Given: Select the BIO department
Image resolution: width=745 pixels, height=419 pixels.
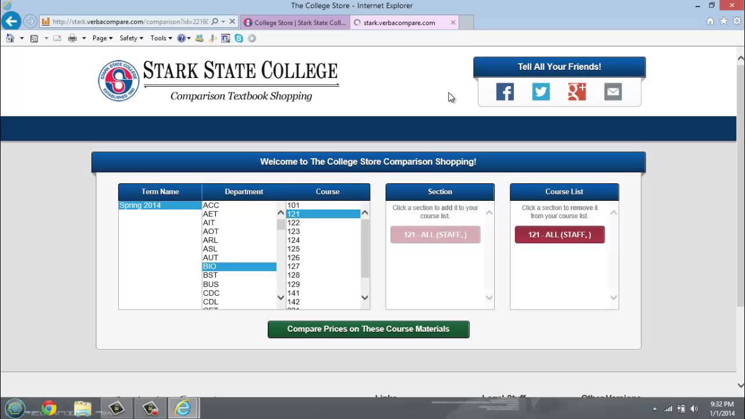Looking at the screenshot, I should coord(239,267).
